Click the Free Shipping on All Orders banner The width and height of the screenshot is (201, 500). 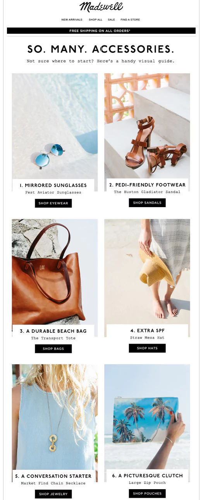coord(101,31)
